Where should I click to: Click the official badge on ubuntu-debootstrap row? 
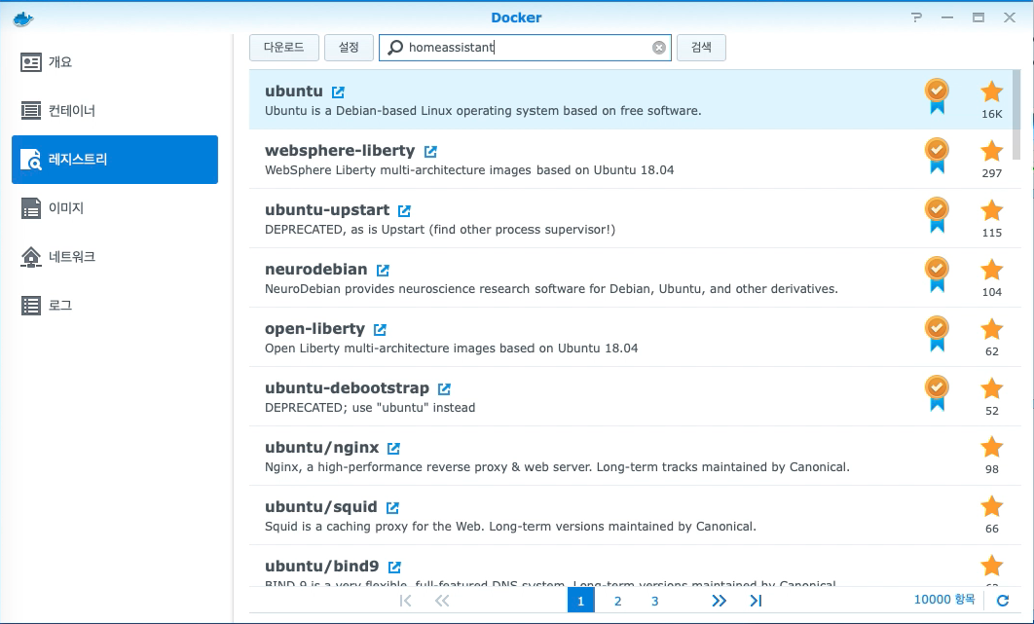coord(937,393)
